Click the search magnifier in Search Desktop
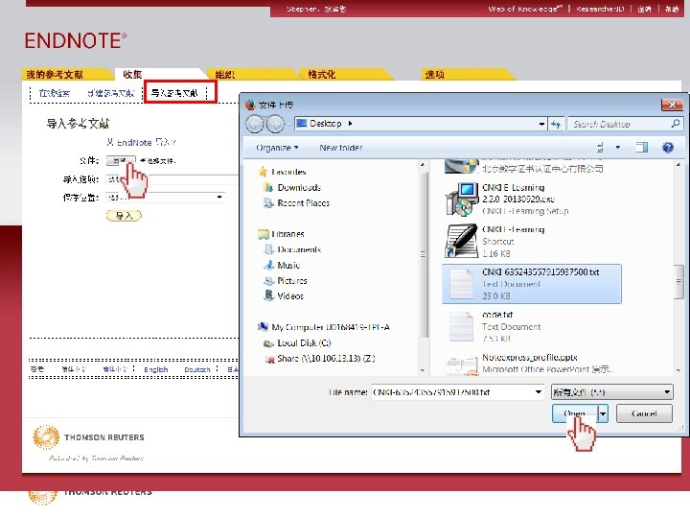 coord(675,124)
